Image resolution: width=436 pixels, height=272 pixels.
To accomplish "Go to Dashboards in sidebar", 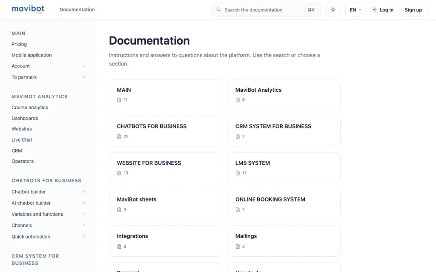I will point(25,118).
